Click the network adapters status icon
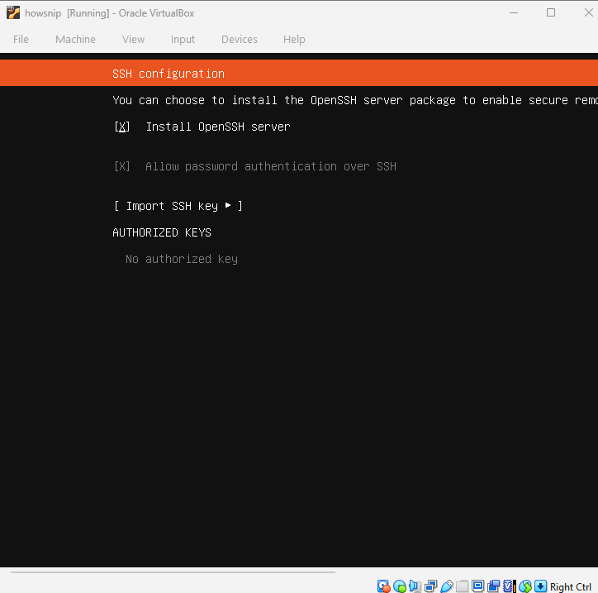This screenshot has width=598, height=593. click(430, 586)
